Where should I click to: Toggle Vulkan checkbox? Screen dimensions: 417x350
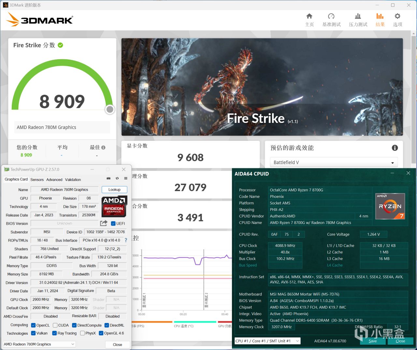tap(33, 333)
